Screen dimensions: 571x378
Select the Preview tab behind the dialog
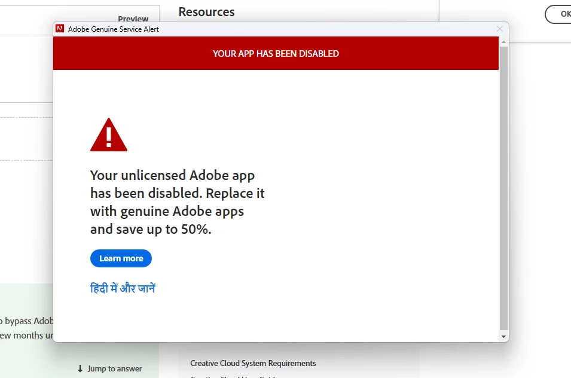pyautogui.click(x=133, y=18)
